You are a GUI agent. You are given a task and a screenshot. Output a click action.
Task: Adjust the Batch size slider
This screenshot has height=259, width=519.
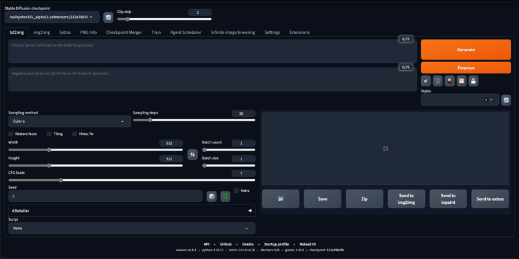click(229, 166)
